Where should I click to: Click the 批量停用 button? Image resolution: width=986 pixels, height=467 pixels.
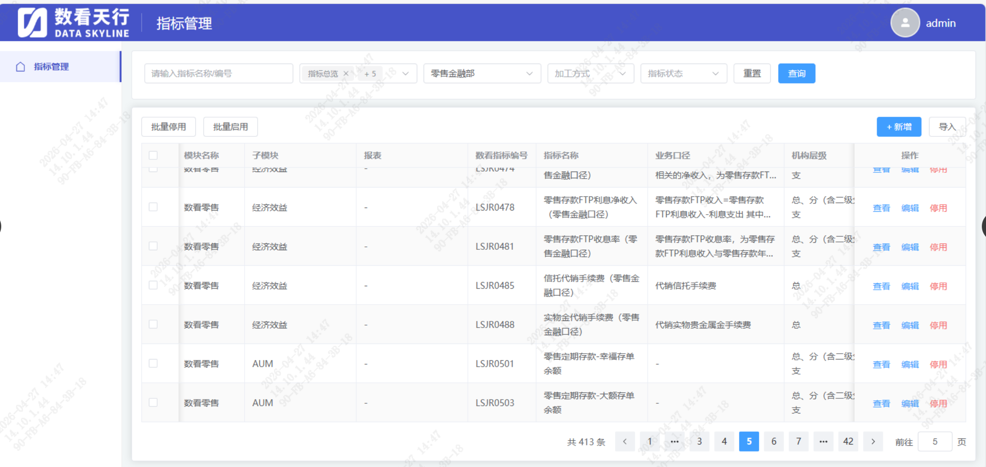169,127
